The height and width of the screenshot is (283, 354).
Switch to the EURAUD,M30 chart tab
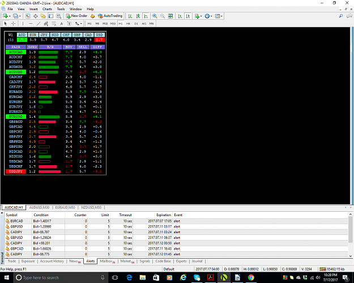(x=65, y=207)
